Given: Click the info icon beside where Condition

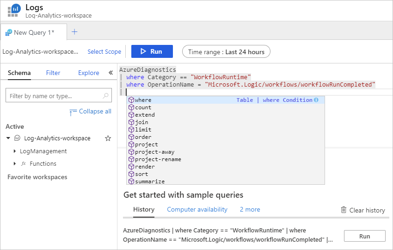Looking at the screenshot, I should coord(316,100).
